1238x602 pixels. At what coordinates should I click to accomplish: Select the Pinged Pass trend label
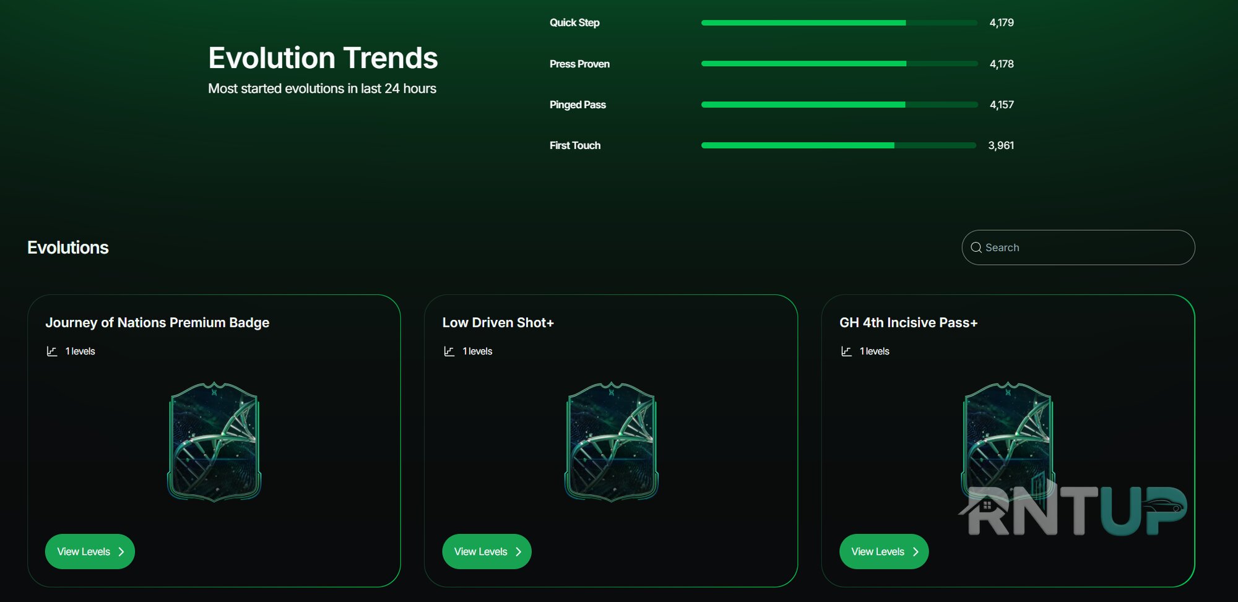[x=578, y=105]
